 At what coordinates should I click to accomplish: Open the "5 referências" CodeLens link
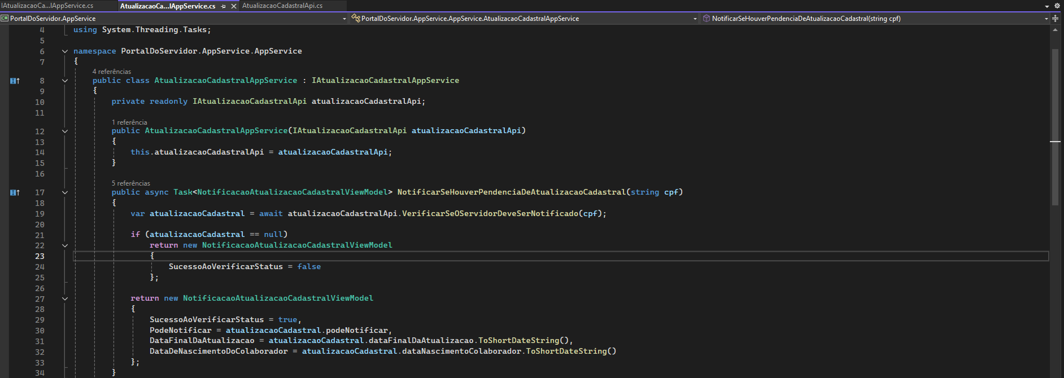click(131, 183)
